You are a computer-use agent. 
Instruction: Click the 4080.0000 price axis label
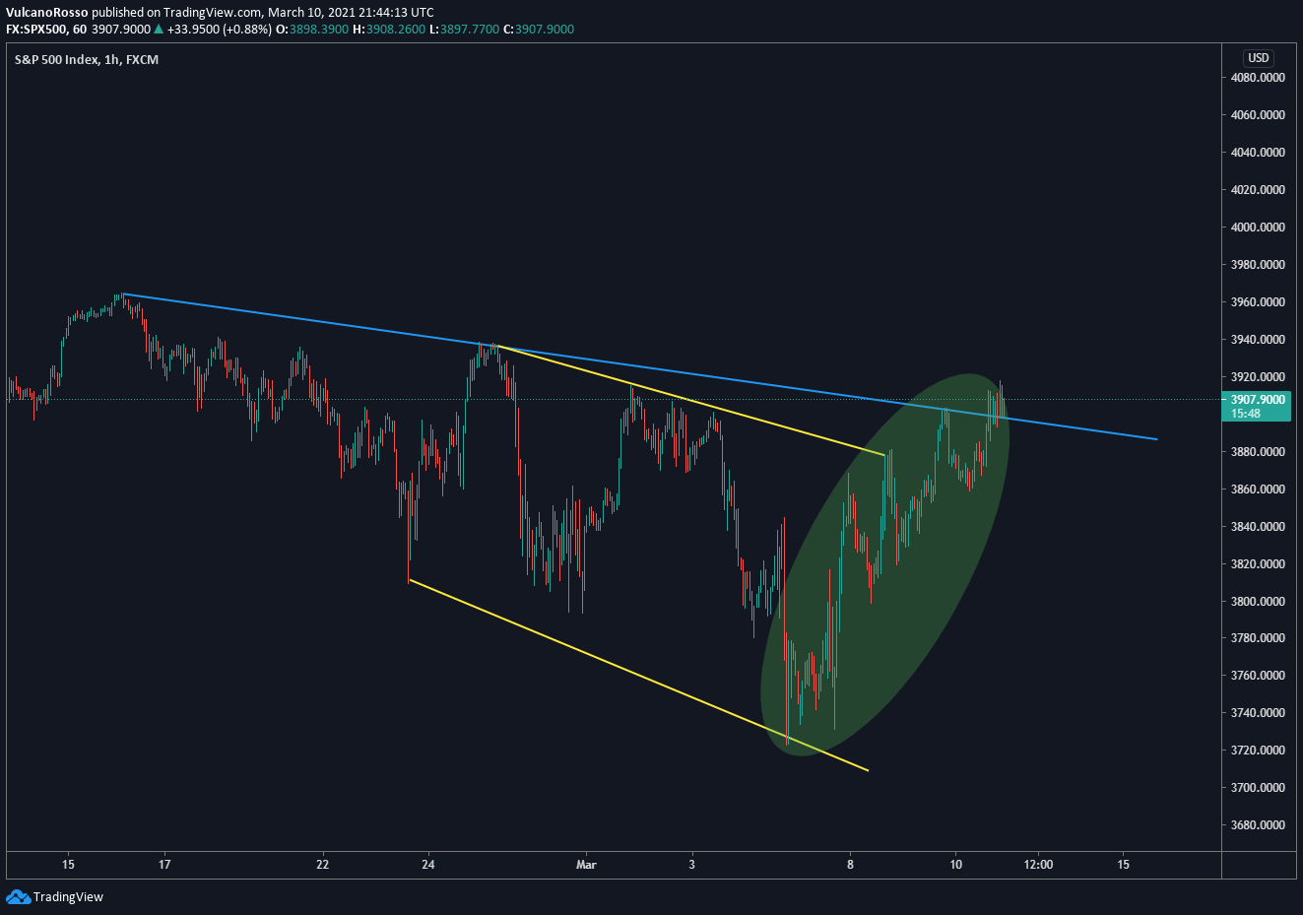[x=1258, y=78]
